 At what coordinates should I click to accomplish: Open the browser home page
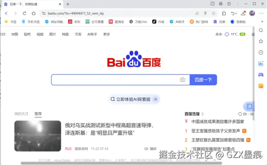[34, 13]
